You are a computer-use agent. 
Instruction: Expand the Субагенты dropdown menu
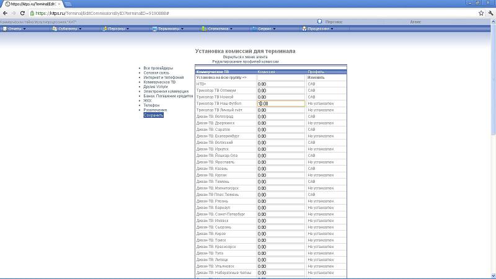70,29
